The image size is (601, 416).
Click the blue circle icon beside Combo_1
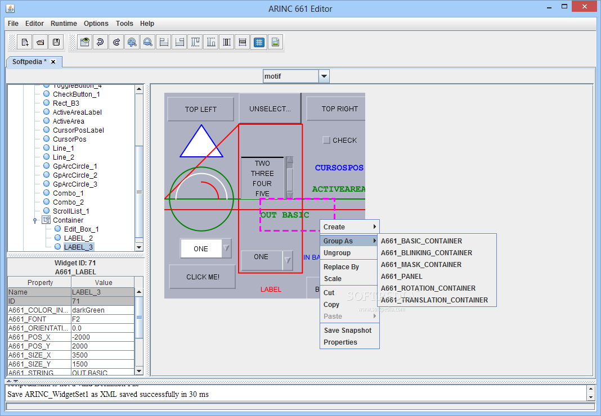[46, 193]
